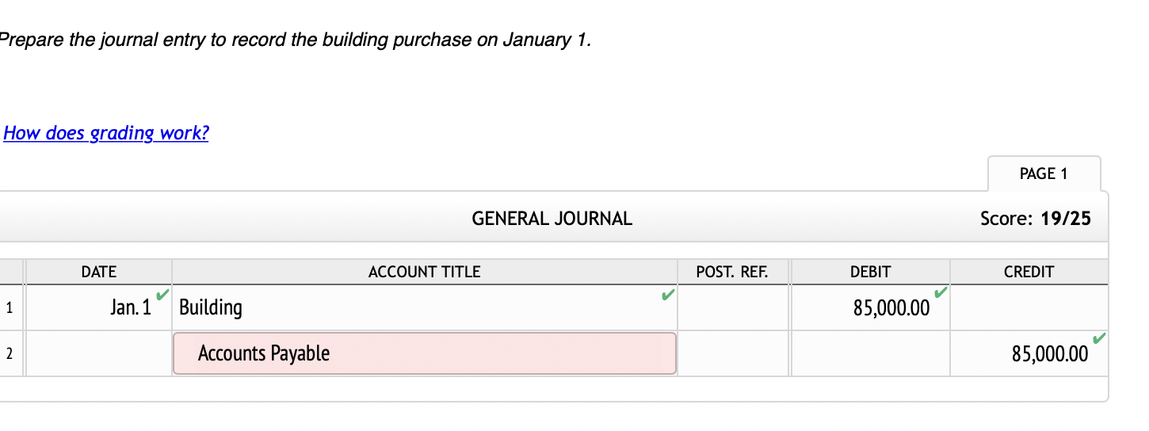The width and height of the screenshot is (1149, 431).
Task: Click the empty credit cell in row 1
Action: tap(1029, 307)
